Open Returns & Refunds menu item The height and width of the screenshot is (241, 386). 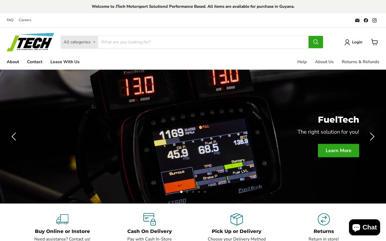tap(361, 62)
